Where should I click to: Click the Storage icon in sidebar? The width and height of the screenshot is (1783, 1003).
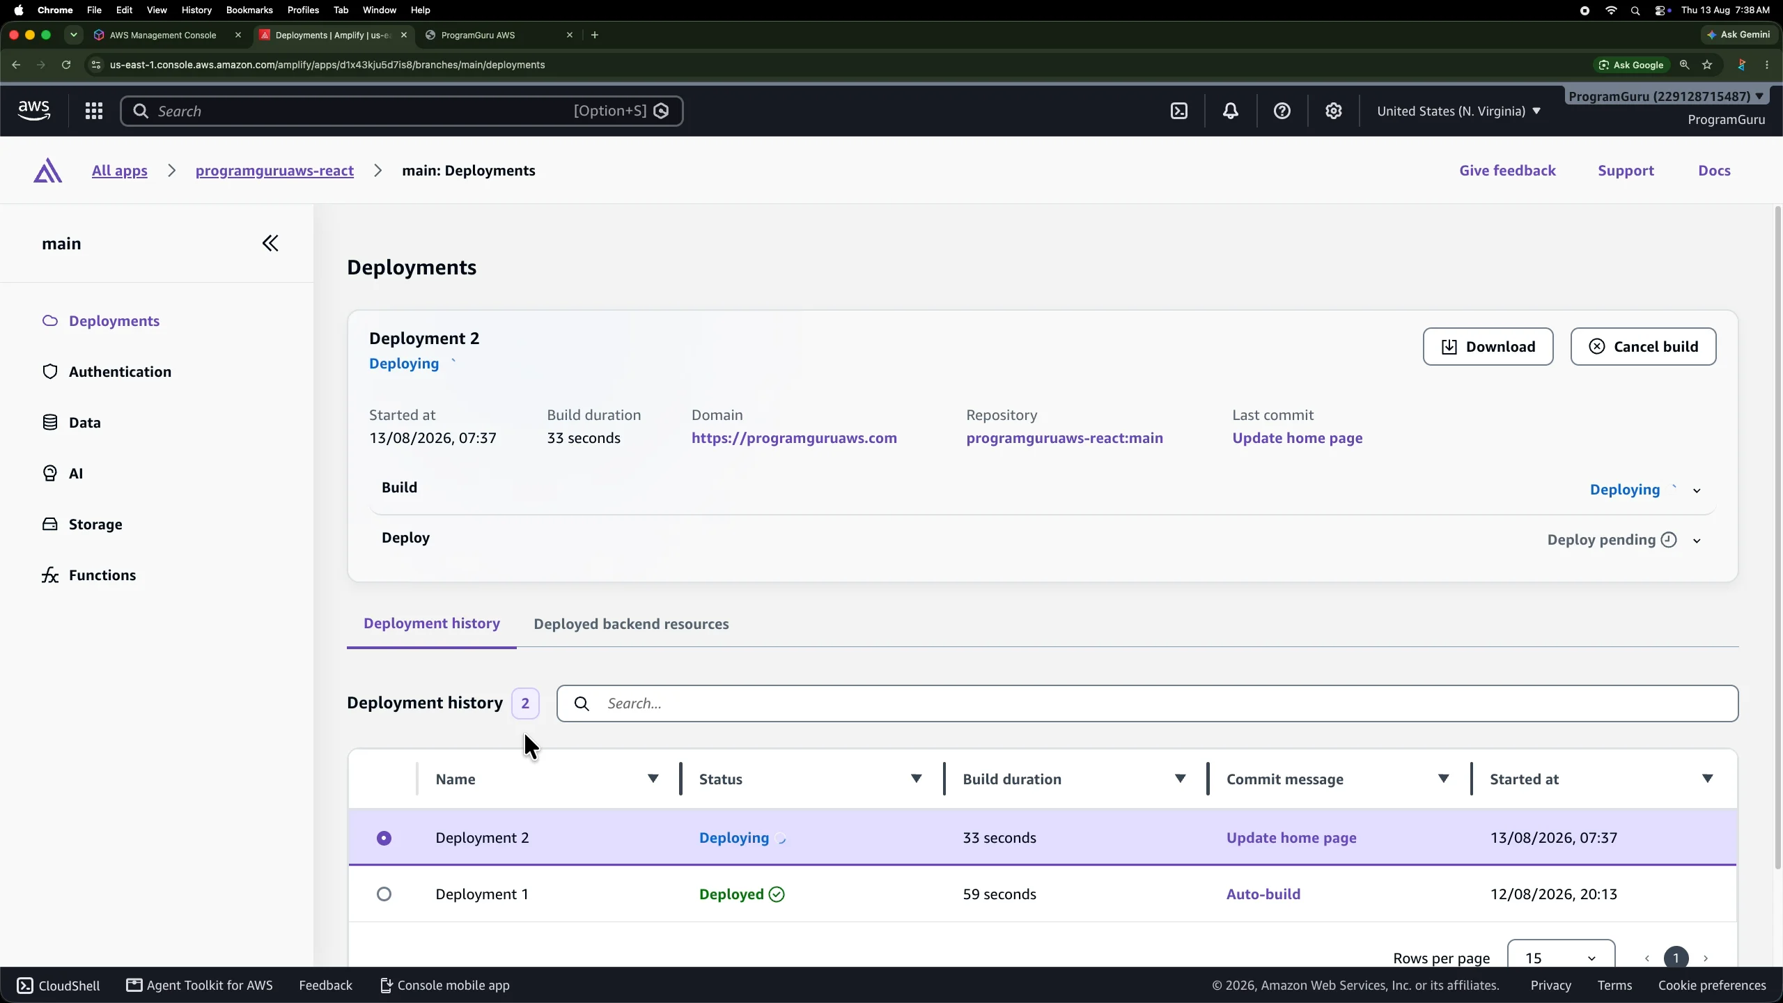click(50, 524)
